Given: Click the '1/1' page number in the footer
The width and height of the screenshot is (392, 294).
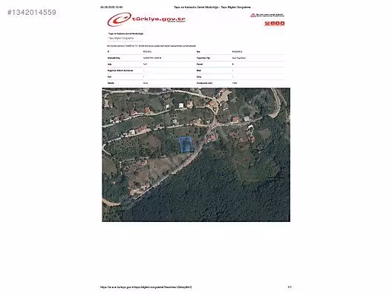Looking at the screenshot, I should [290, 287].
